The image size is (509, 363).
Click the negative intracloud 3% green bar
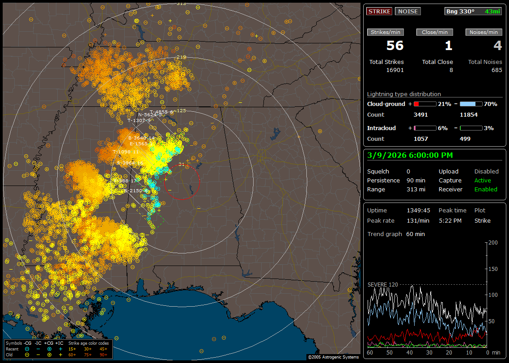(471, 128)
